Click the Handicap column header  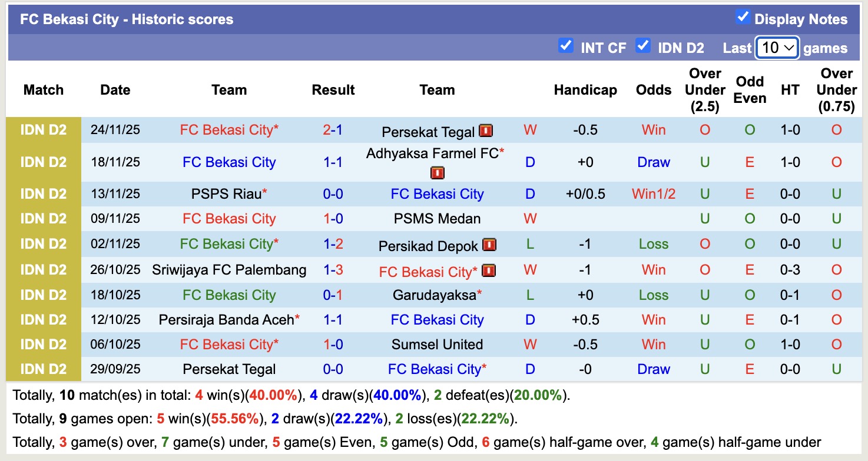585,90
